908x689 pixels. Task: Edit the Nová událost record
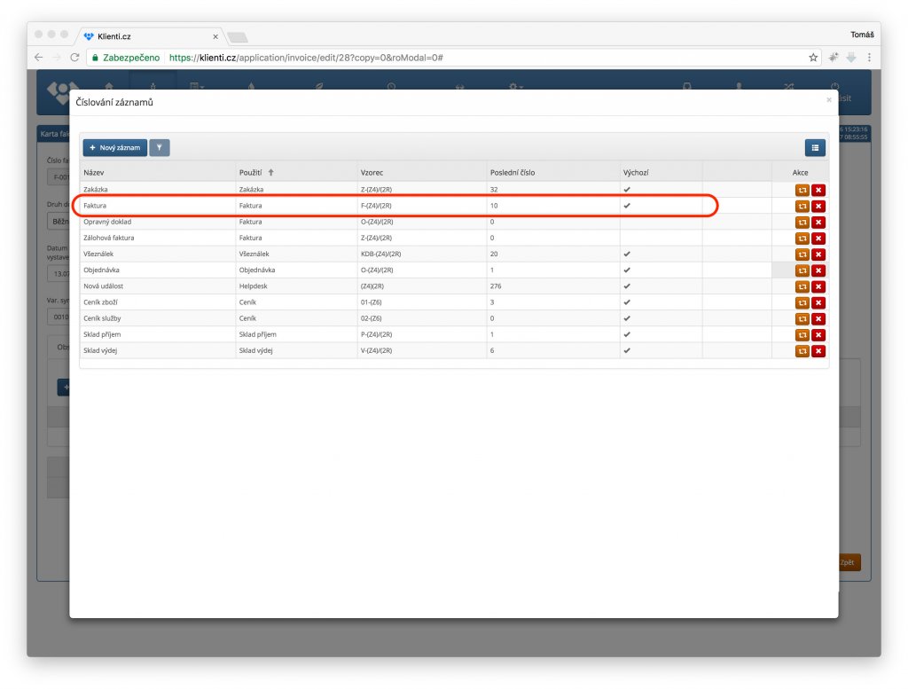point(802,286)
